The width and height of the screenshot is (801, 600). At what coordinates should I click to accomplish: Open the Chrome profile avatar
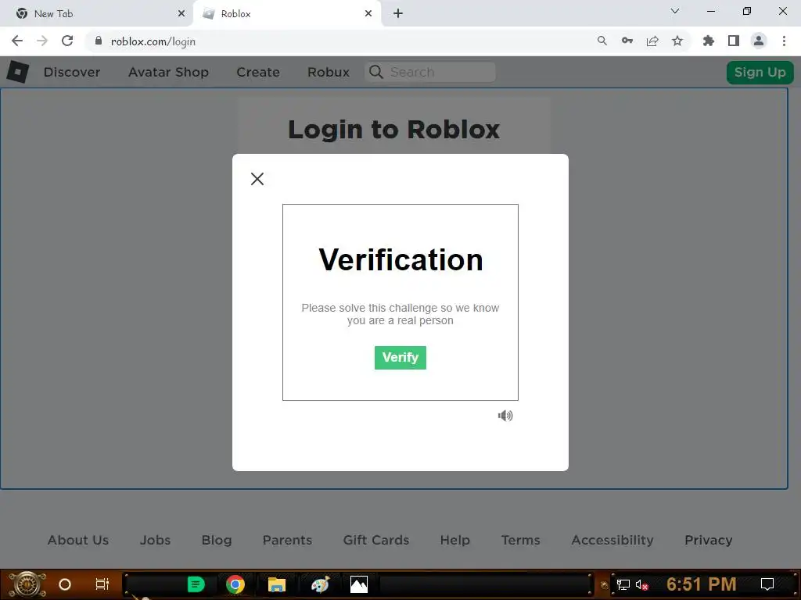click(x=759, y=41)
